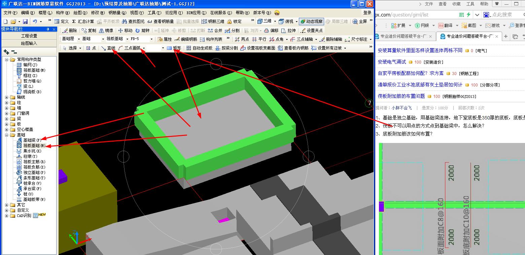
Task: Click the 分割 split tool
Action: 233,30
